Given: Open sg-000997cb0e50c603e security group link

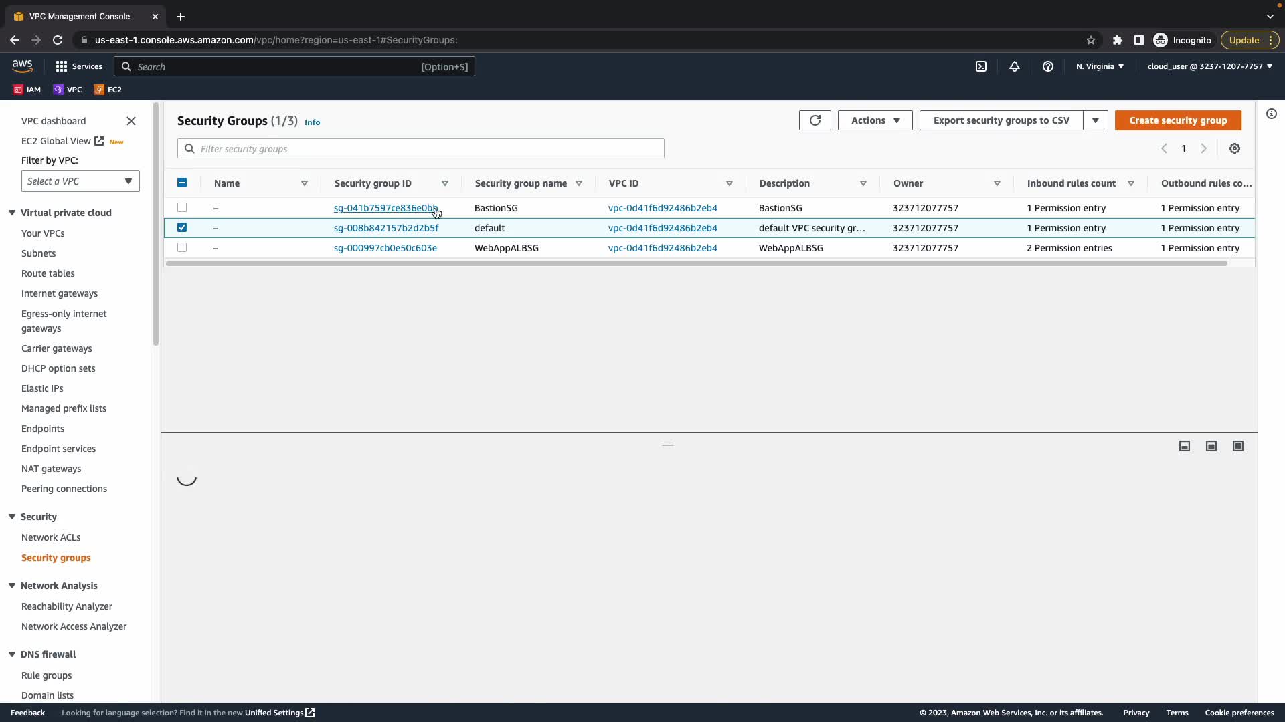Looking at the screenshot, I should [385, 248].
